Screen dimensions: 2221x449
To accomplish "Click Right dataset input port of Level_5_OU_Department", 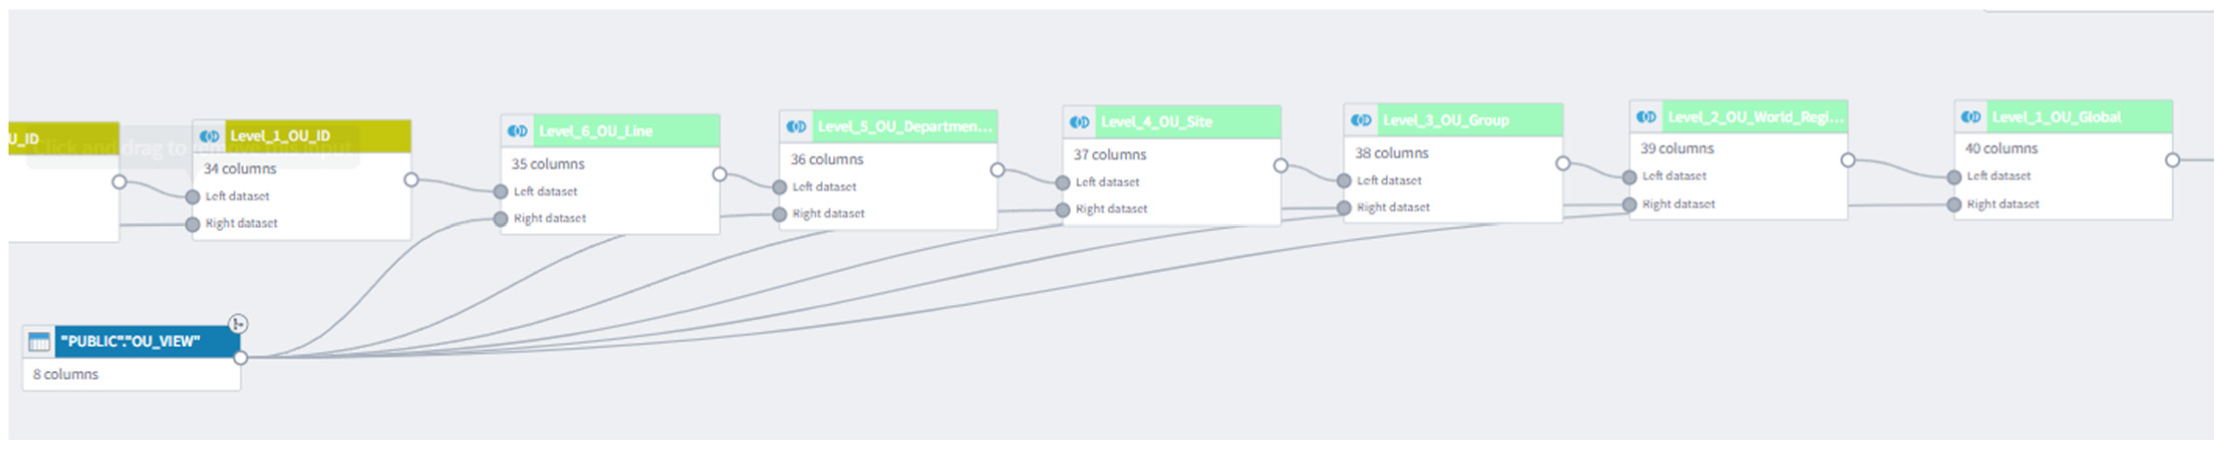I will 779,214.
